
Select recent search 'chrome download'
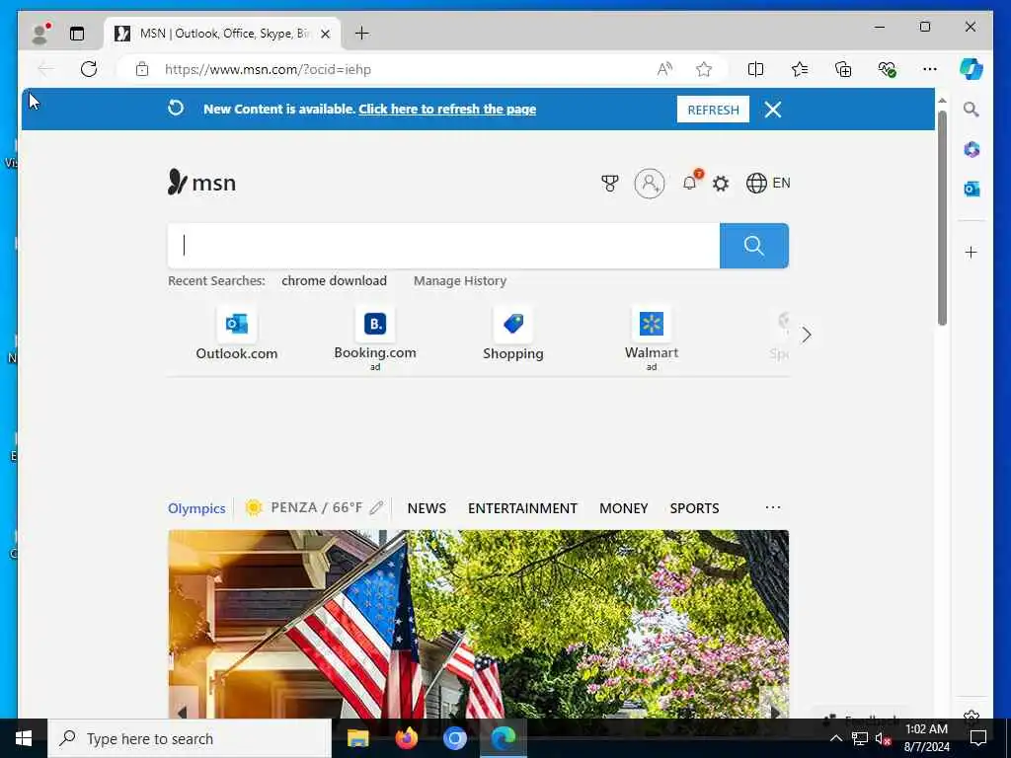[334, 281]
